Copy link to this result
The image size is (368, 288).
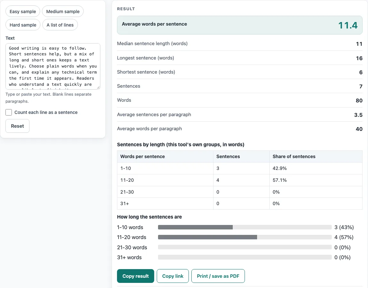[173, 276]
